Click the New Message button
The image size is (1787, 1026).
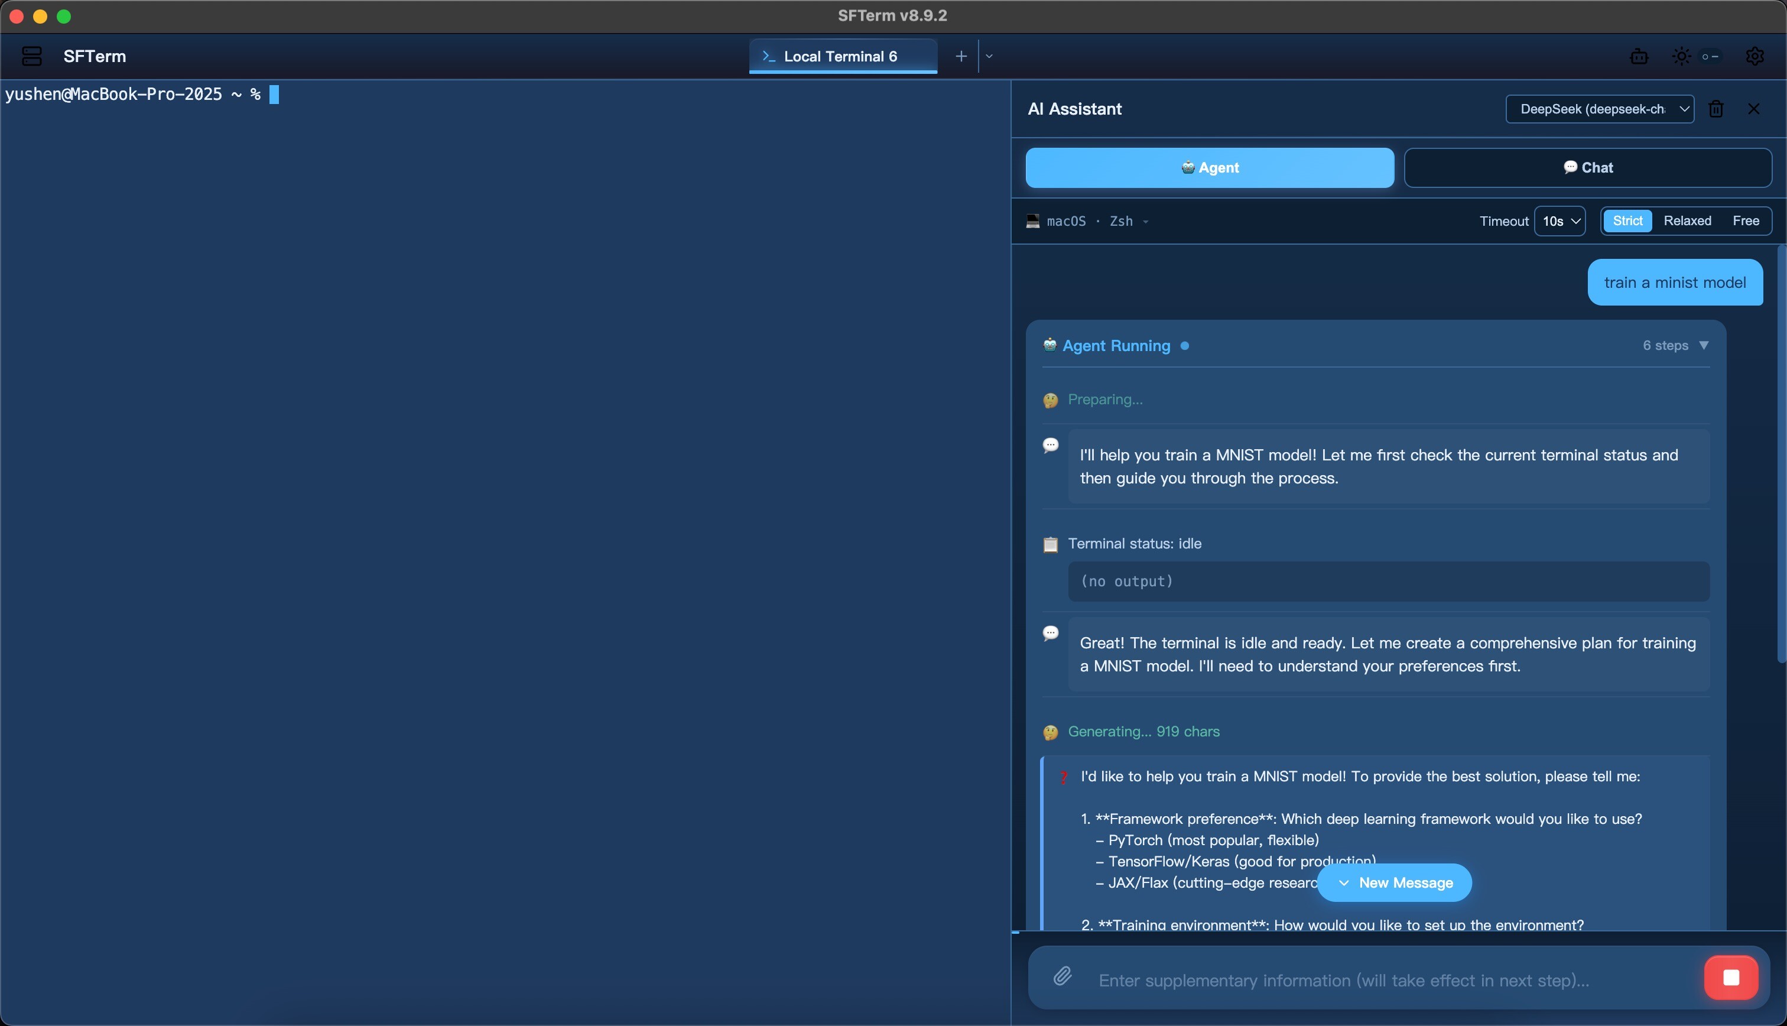tap(1395, 882)
